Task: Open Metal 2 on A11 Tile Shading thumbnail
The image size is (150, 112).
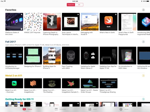Action: pyautogui.click(x=52, y=83)
